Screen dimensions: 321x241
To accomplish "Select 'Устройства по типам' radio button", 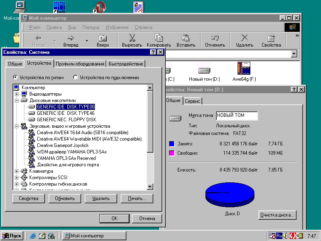I will pos(16,78).
